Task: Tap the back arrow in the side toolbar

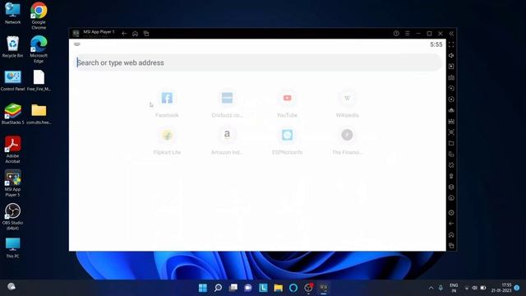Action: [451, 224]
